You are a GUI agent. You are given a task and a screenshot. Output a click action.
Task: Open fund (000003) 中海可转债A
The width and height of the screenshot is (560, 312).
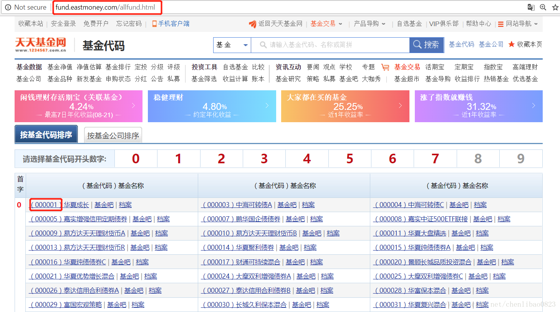tap(237, 205)
